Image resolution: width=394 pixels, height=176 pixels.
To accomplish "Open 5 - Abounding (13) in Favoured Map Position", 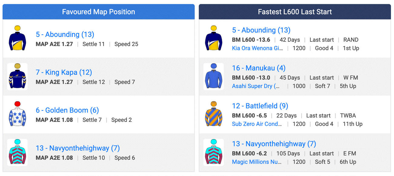I will click(x=65, y=34).
